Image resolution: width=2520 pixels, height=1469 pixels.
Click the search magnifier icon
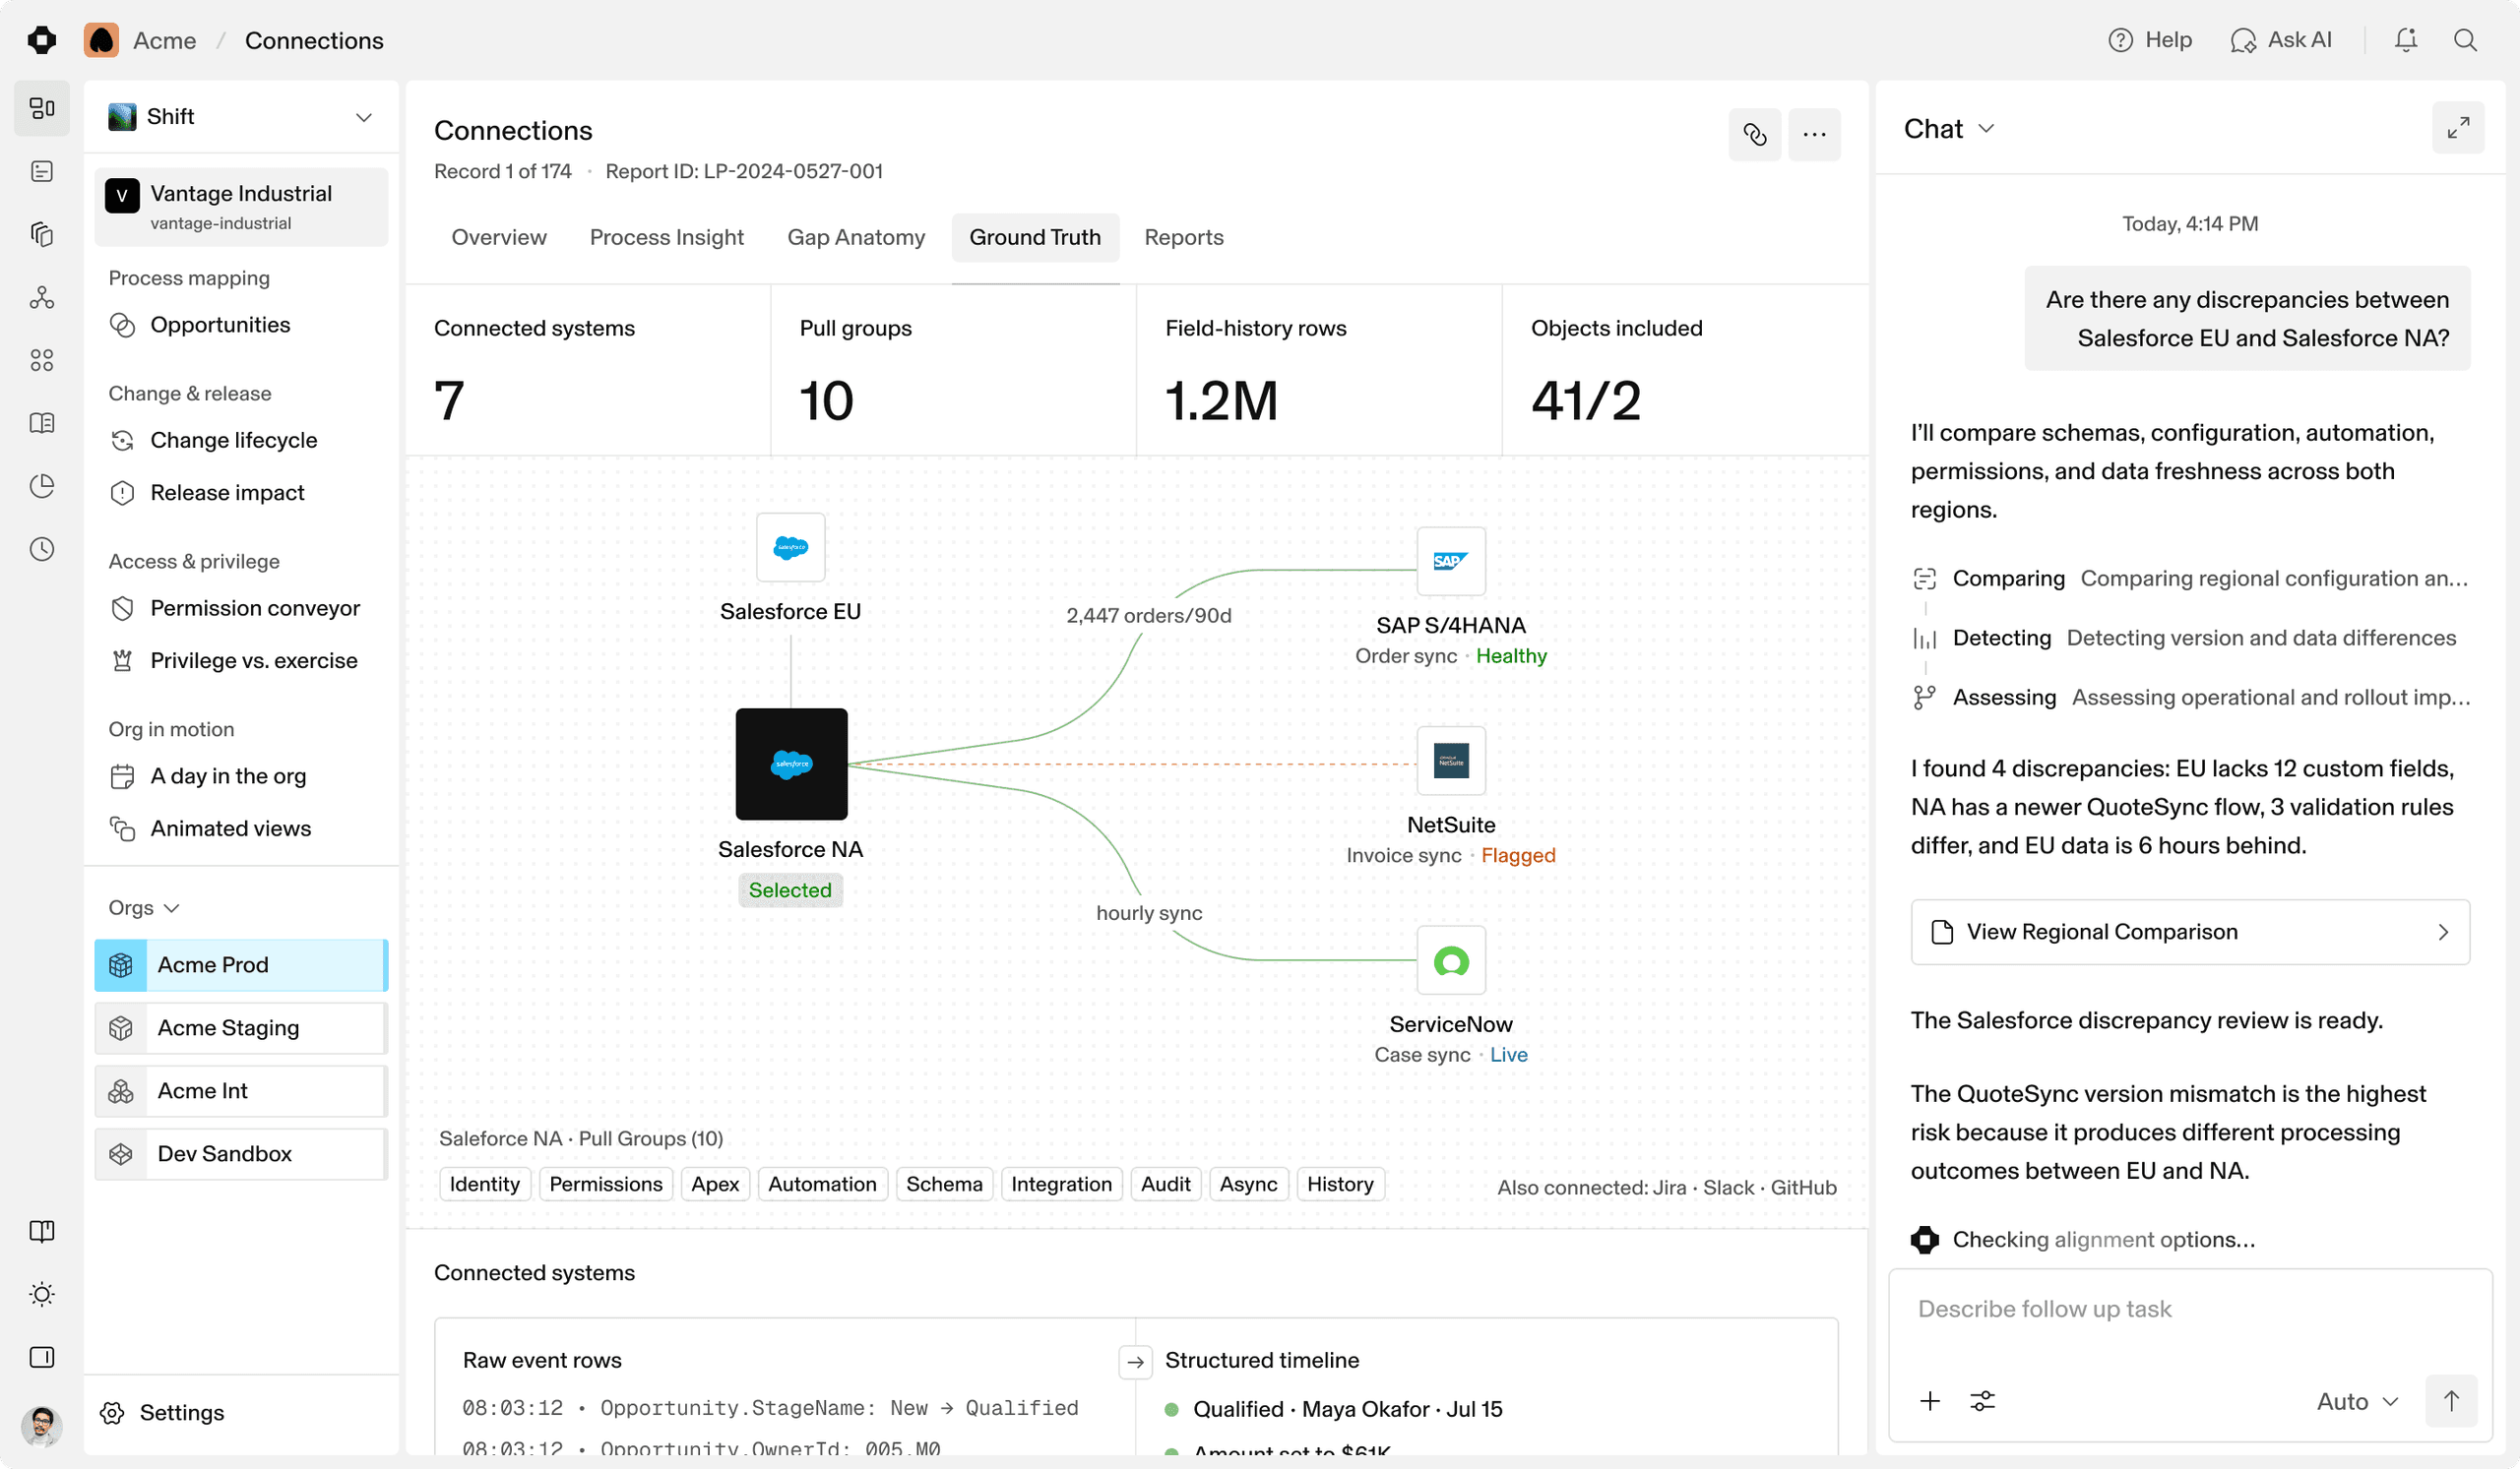[2465, 40]
